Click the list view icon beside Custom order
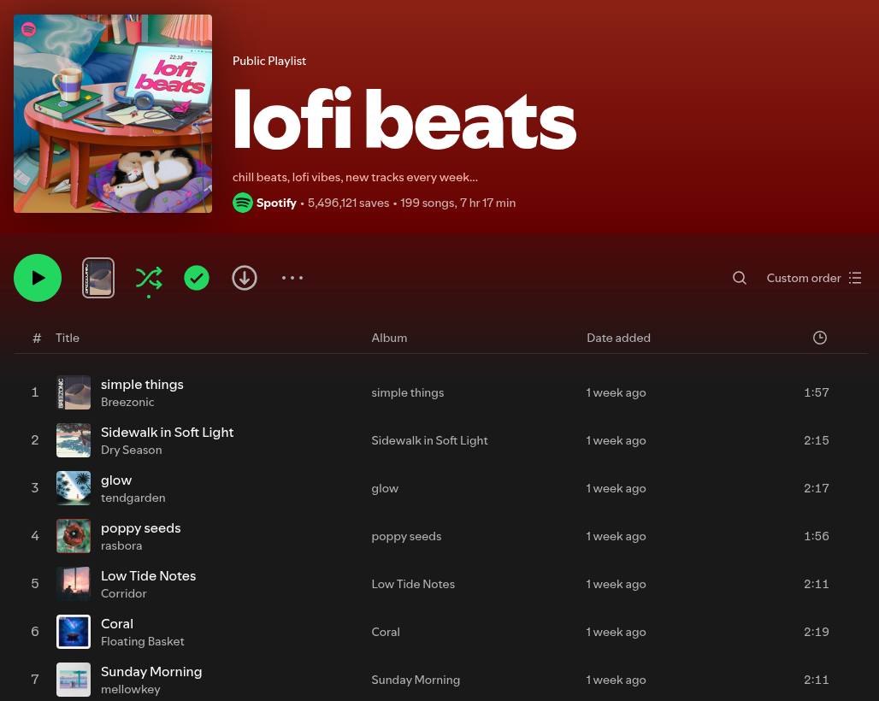Viewport: 879px width, 701px height. 855,278
